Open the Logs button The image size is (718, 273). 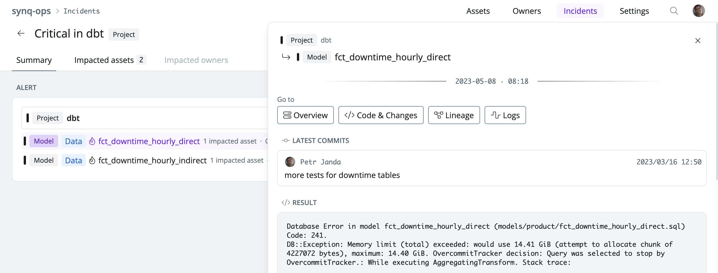click(505, 115)
